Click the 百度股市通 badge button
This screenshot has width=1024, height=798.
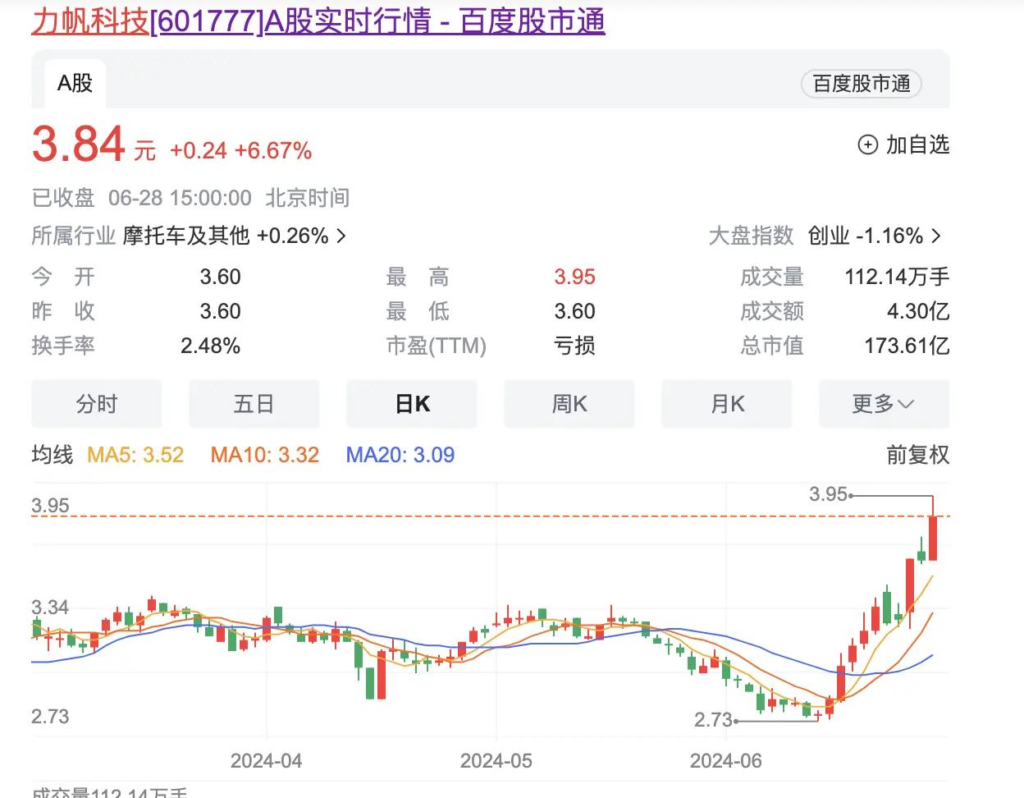[x=862, y=84]
